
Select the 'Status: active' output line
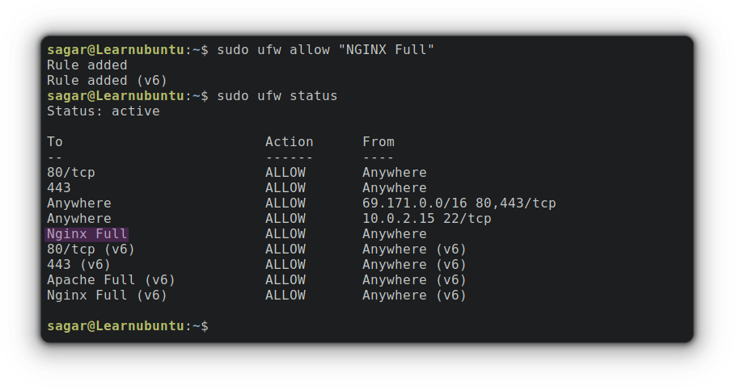(x=103, y=111)
